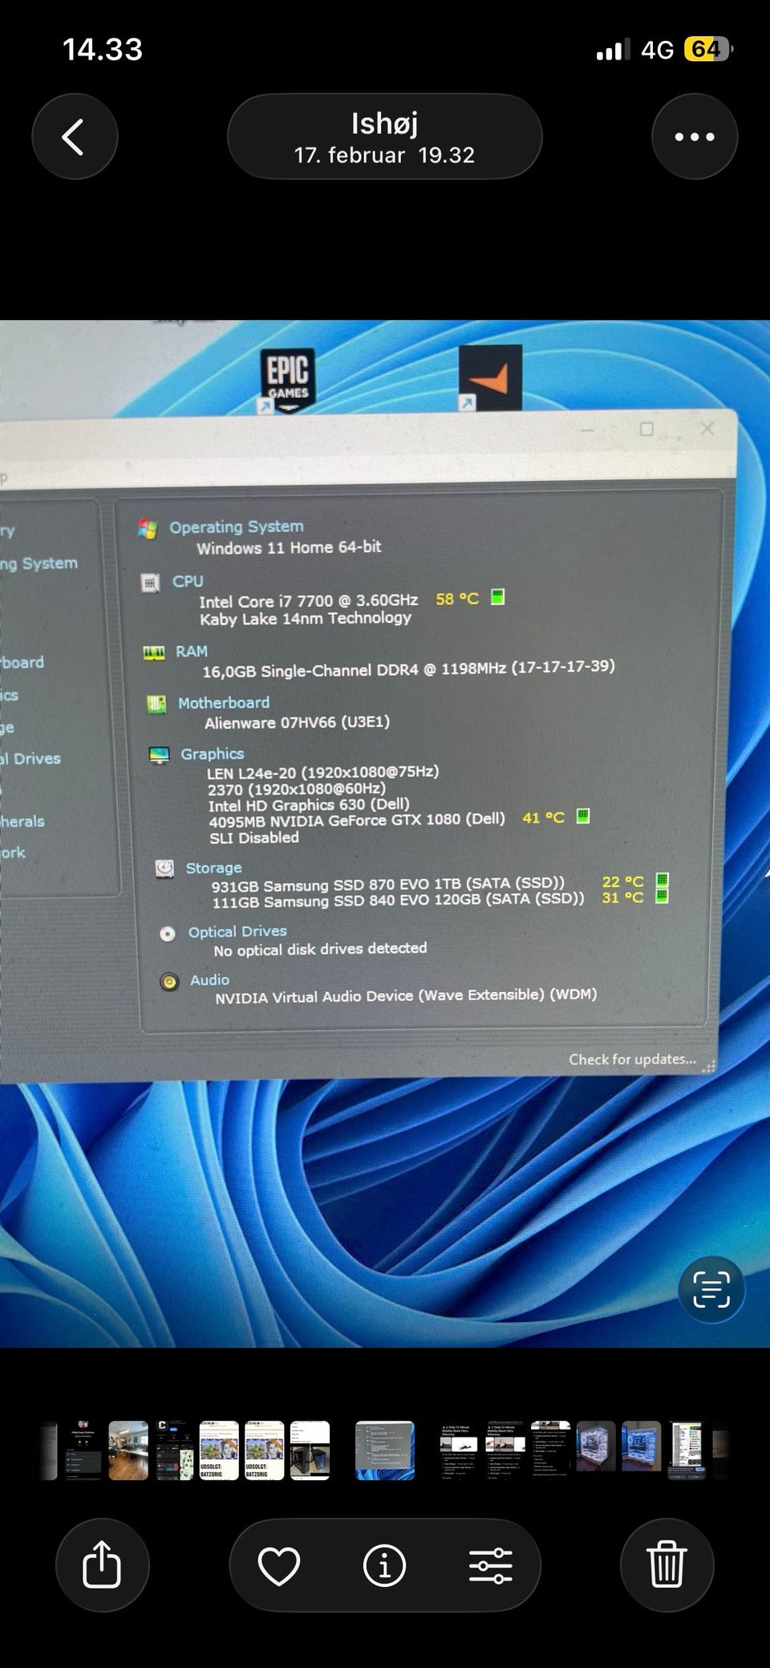The image size is (770, 1668).
Task: Tap 'Kaby Lake 14nm Technology' text
Action: pos(306,618)
